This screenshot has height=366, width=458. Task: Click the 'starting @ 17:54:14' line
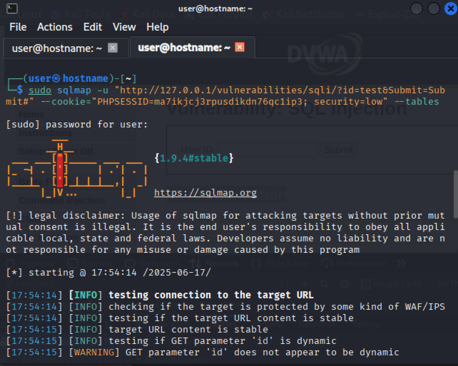pyautogui.click(x=108, y=272)
